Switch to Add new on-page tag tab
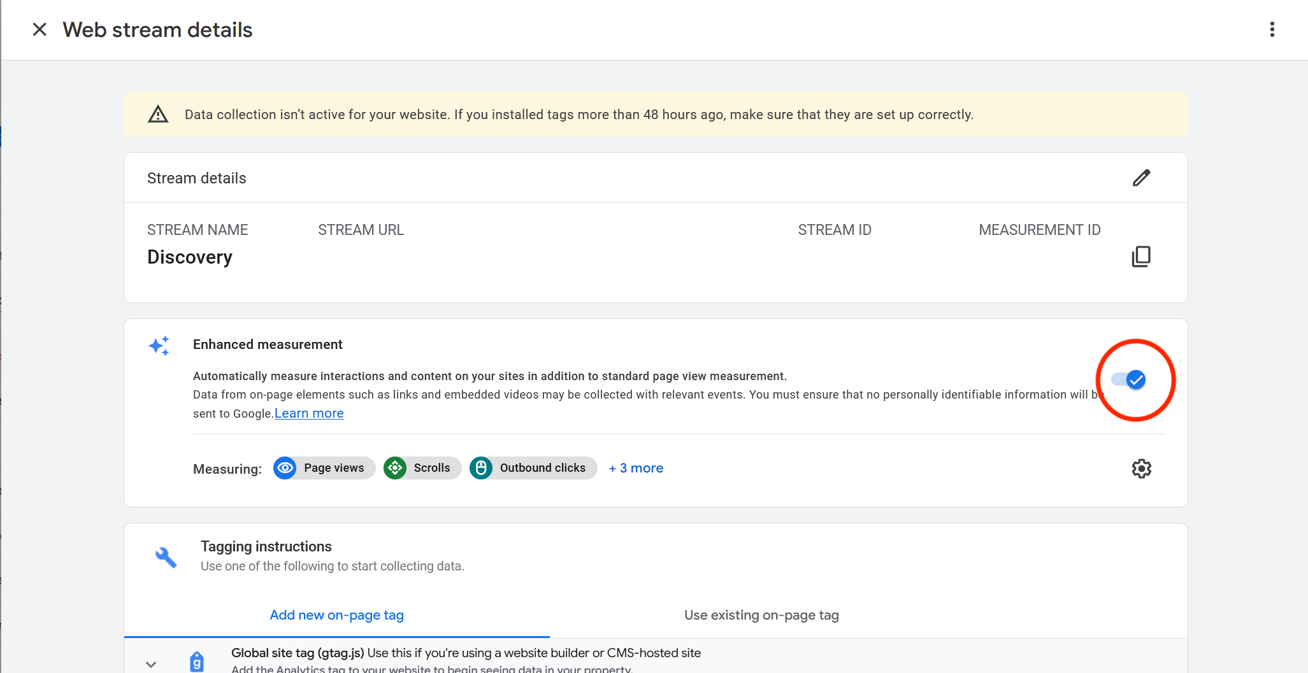1308x673 pixels. [336, 615]
